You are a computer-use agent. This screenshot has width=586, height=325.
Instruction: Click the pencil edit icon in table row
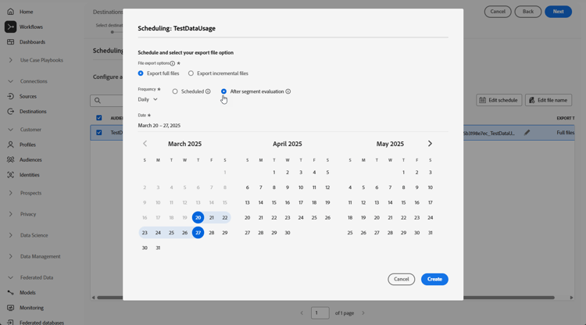click(527, 133)
